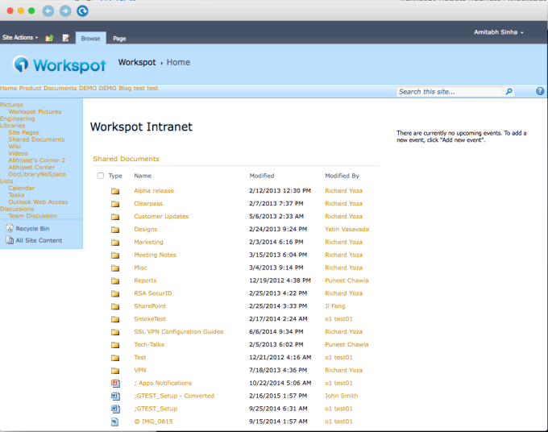
Task: Click the Search this site input field
Action: click(450, 92)
